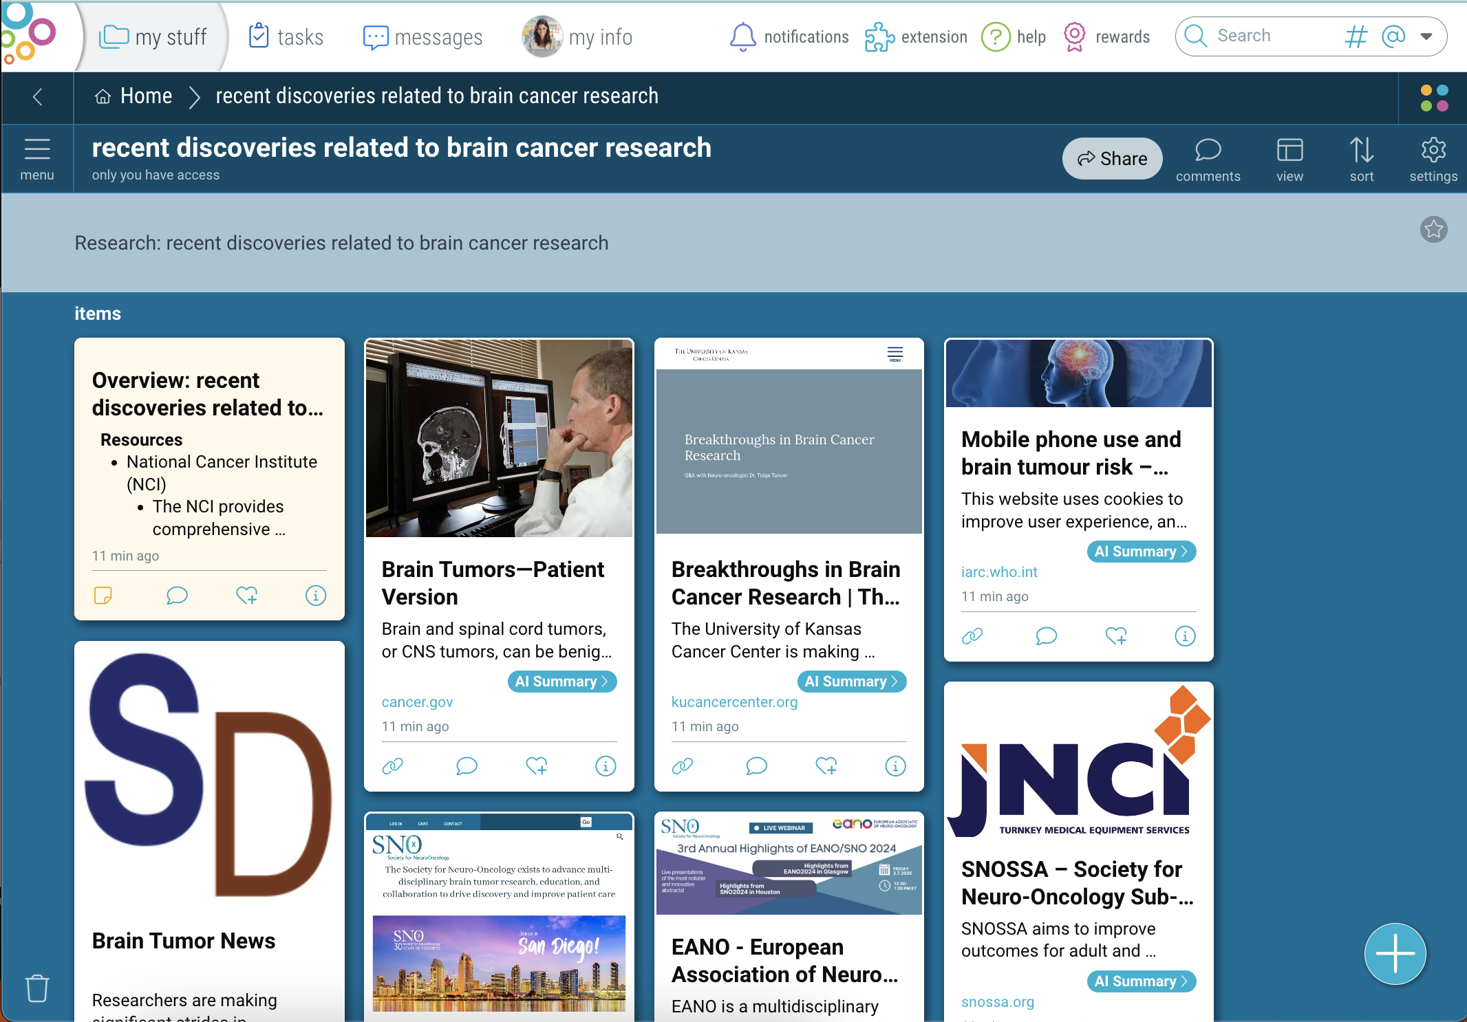This screenshot has width=1467, height=1022.
Task: Expand the search options dropdown arrow
Action: coord(1426,36)
